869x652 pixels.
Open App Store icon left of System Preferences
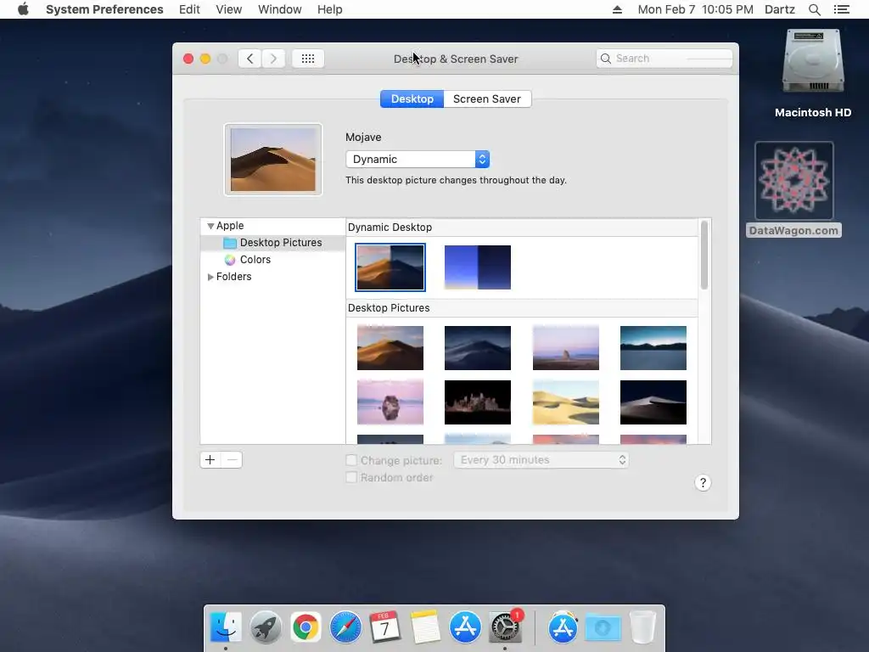(x=465, y=627)
